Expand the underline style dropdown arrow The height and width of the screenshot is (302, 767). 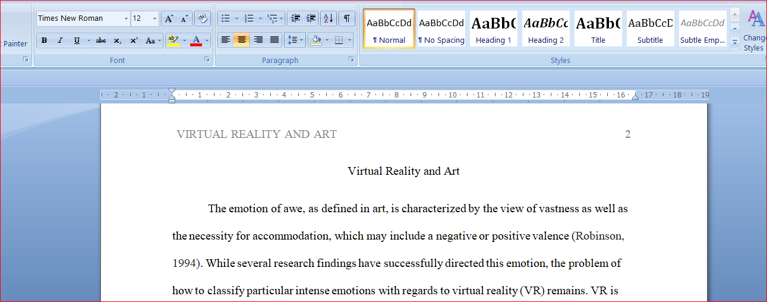[x=89, y=40]
